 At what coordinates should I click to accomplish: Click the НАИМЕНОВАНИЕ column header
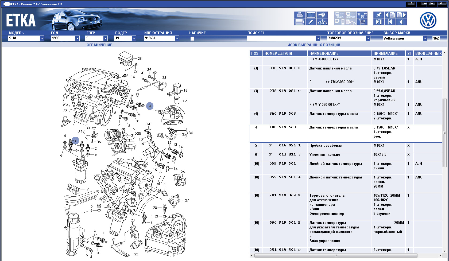tap(340, 53)
